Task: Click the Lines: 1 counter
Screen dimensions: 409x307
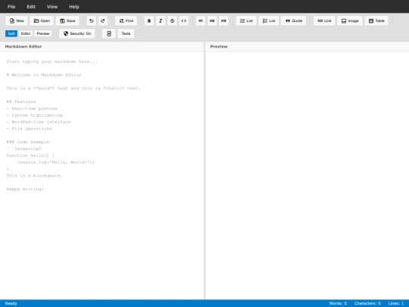Action: (395, 303)
